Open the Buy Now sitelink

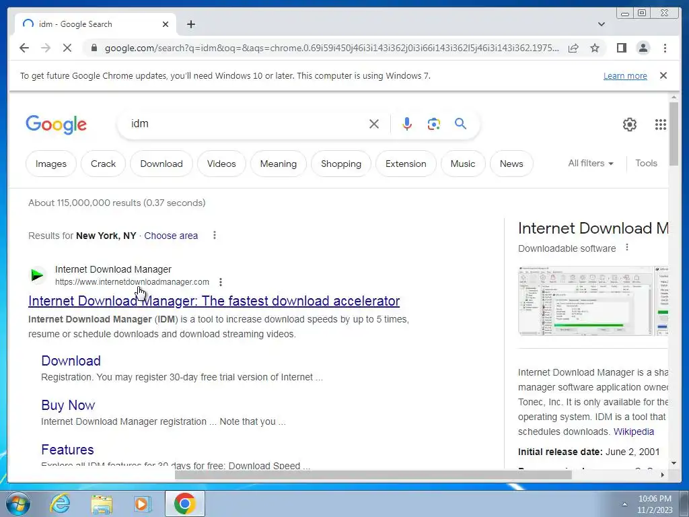(x=68, y=405)
